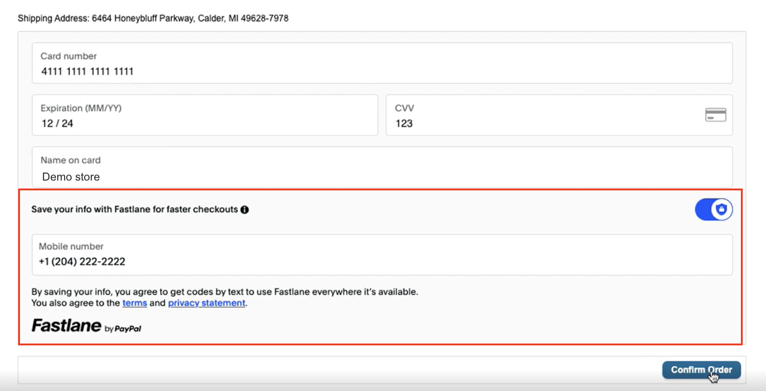The height and width of the screenshot is (391, 766).
Task: Click the credit card icon in the CVV field
Action: [715, 114]
